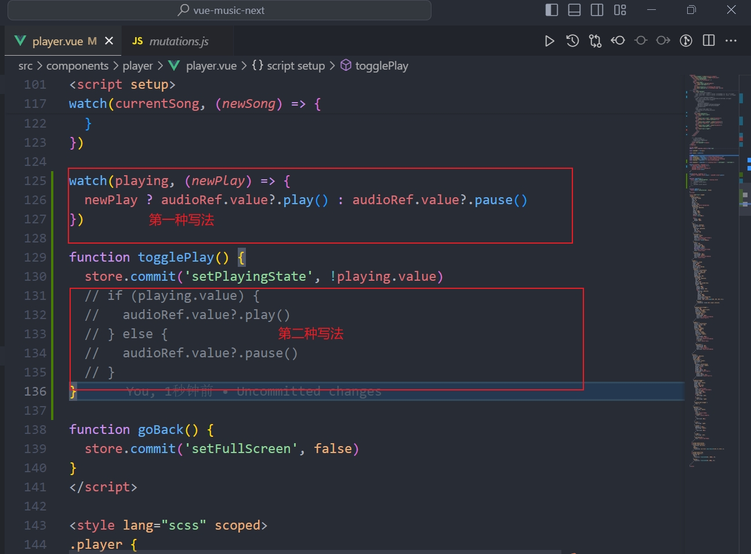Click the middle commit circle icon
751x554 pixels.
[x=641, y=41]
